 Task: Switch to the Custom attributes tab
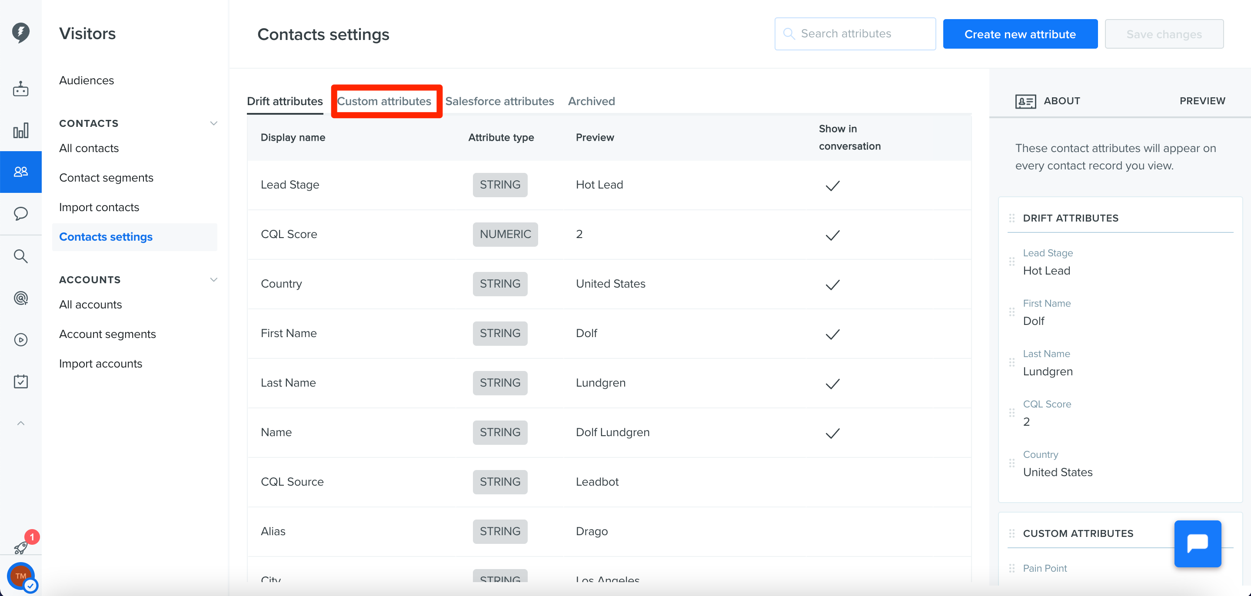384,101
